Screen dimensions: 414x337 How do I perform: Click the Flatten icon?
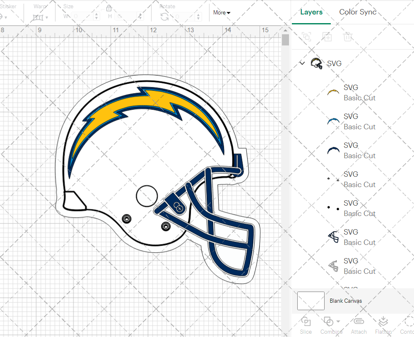click(383, 322)
